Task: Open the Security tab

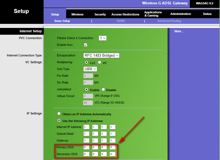Action: pos(100,14)
